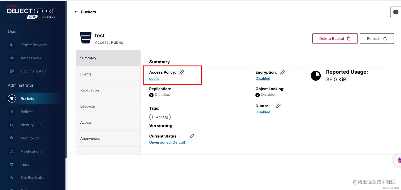Open the public access policy link

[154, 78]
